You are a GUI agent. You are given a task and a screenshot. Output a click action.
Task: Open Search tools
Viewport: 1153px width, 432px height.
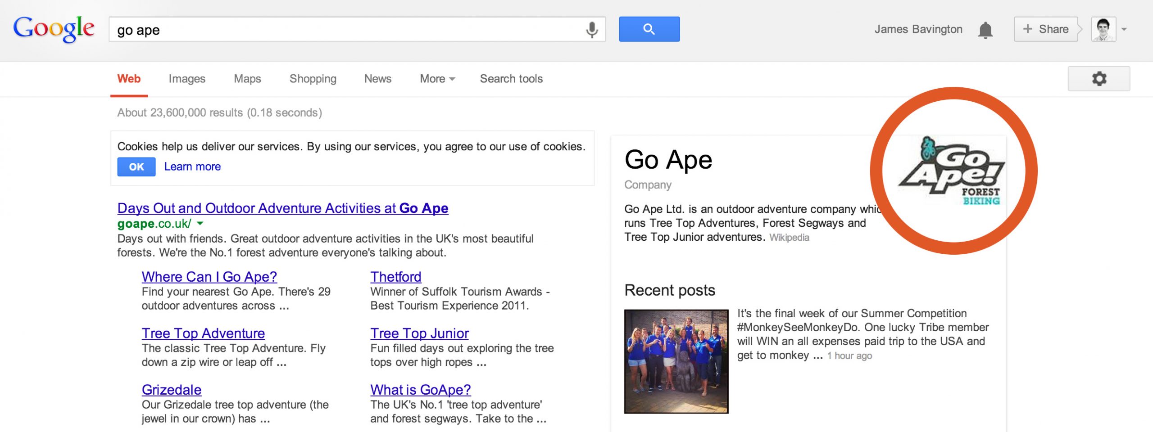click(511, 79)
